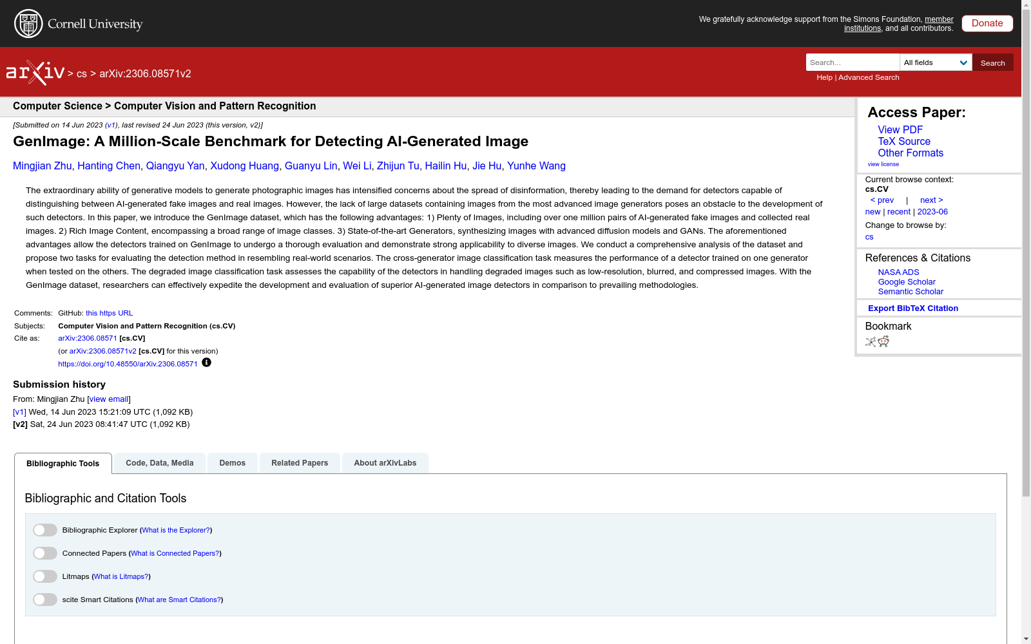This screenshot has height=644, width=1031.
Task: Click the Export BibTeX Citation button
Action: (x=912, y=308)
